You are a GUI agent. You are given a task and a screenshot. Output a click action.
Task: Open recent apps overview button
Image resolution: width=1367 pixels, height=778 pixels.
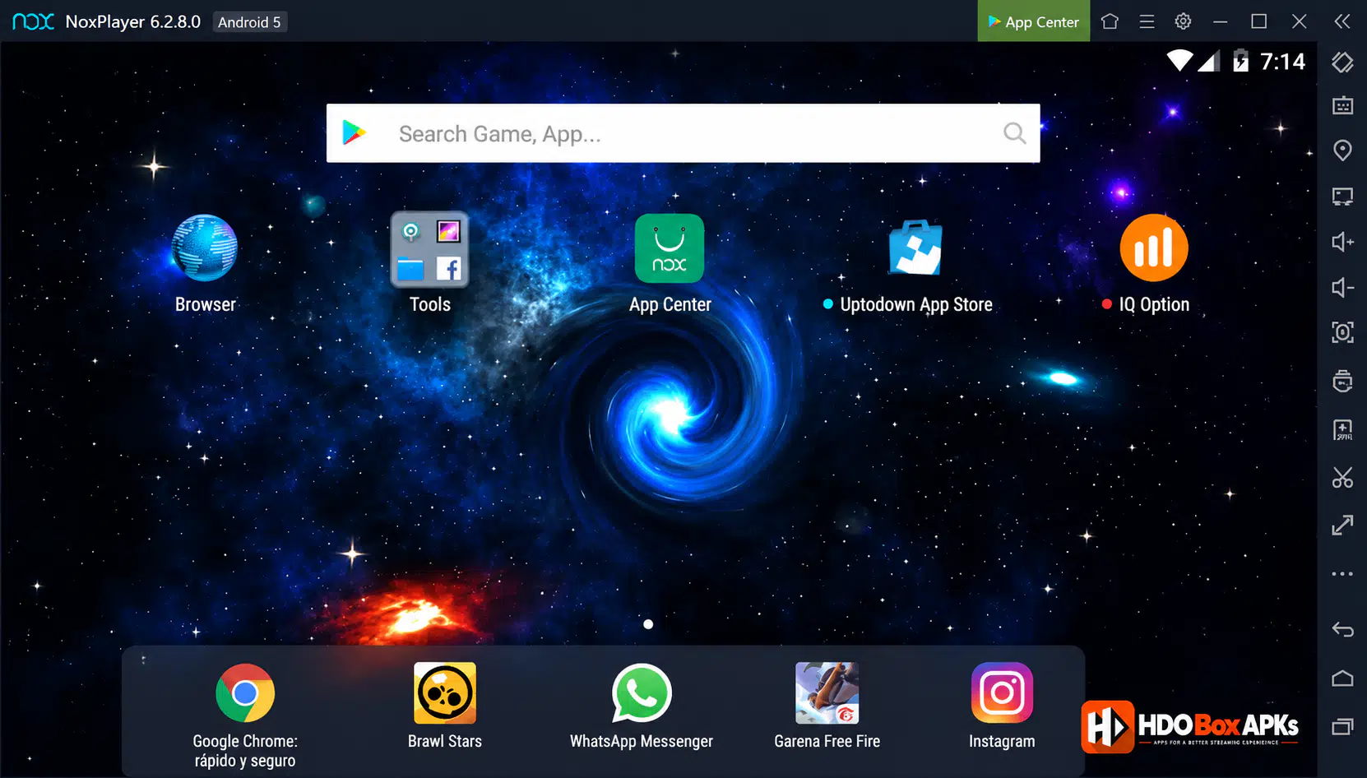1342,726
